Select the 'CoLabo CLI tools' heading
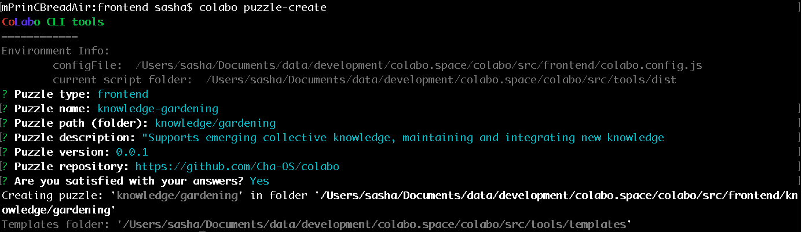Viewport: 802px width, 232px height. coord(53,22)
